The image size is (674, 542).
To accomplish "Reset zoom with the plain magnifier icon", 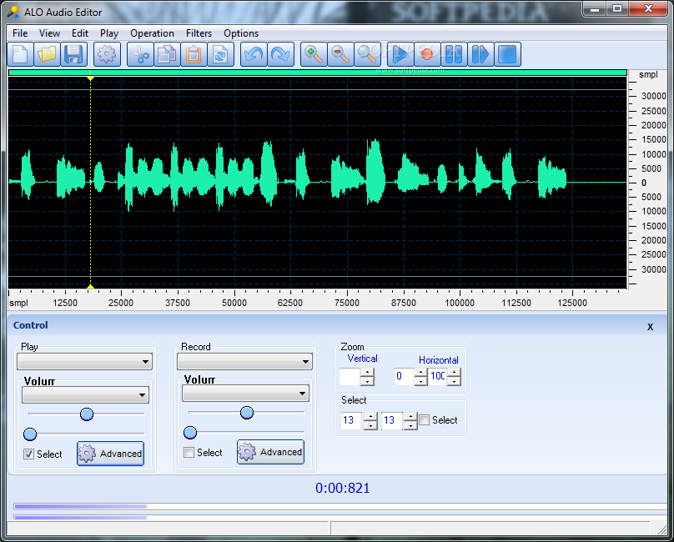I will tap(367, 54).
